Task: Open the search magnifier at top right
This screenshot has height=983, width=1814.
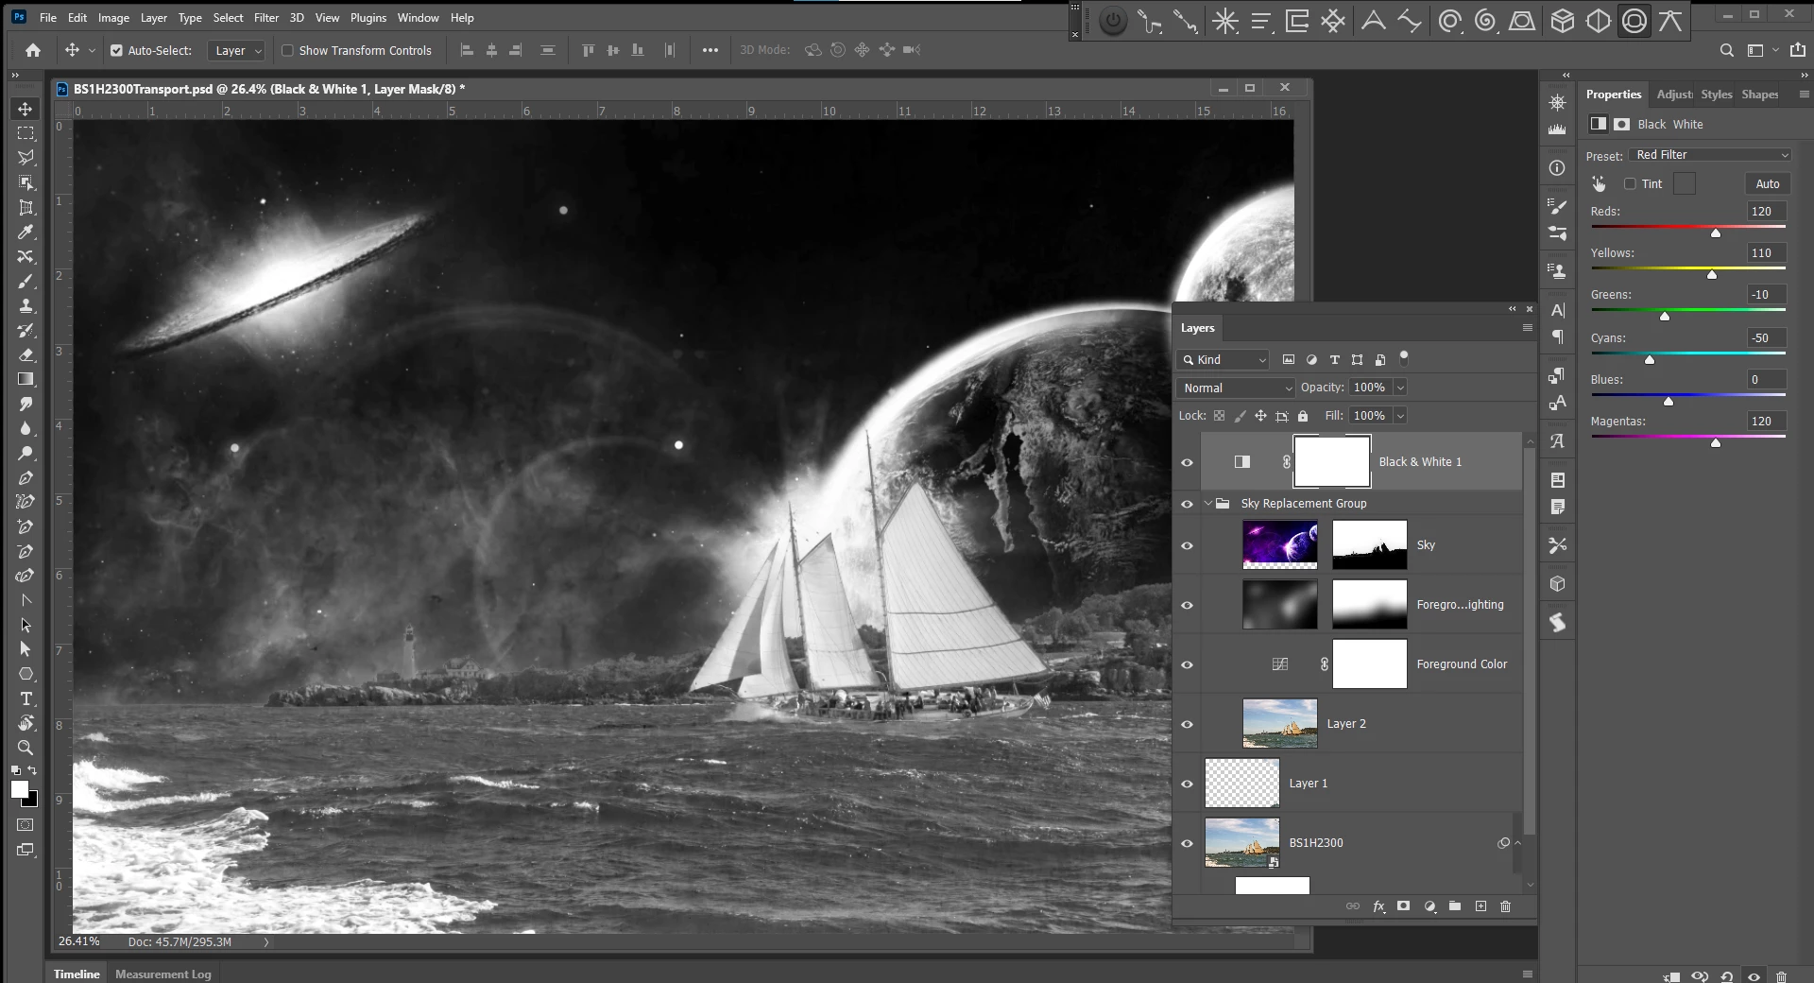Action: coord(1727,50)
